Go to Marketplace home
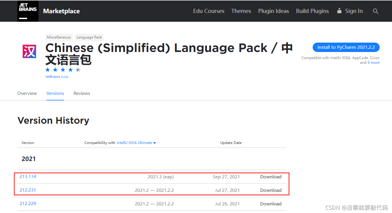 (x=61, y=11)
